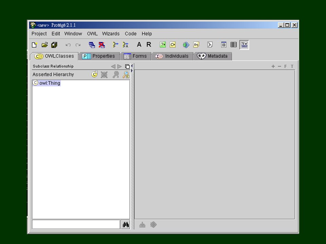Click the blue cascading windows icon
The width and height of the screenshot is (326, 244).
coord(92,45)
